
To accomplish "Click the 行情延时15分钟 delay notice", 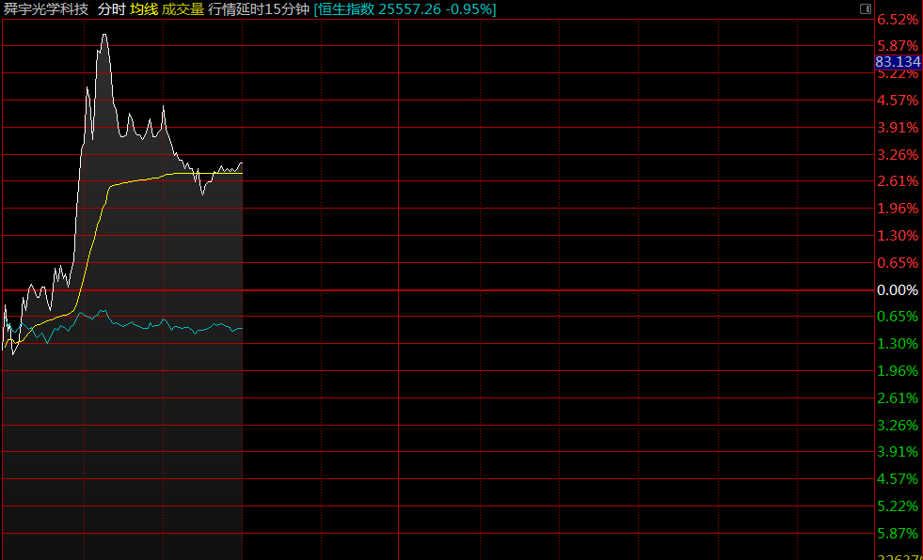I will click(x=259, y=9).
